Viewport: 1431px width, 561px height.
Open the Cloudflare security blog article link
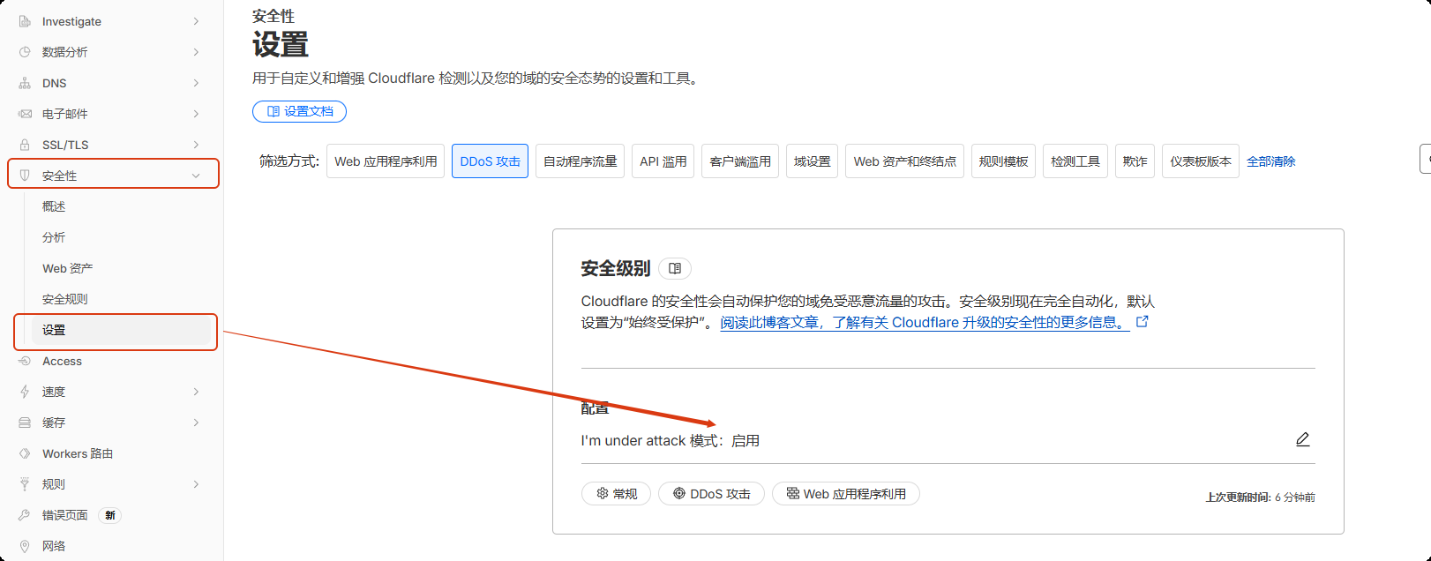pyautogui.click(x=925, y=322)
